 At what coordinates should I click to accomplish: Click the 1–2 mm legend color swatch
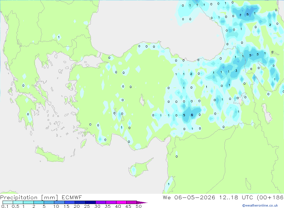(x=28, y=202)
